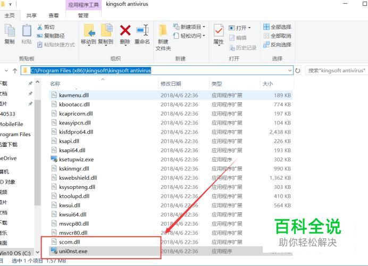The height and width of the screenshot is (266, 368).
Task: Sort by Date modified (修改日期) column
Action: [171, 84]
